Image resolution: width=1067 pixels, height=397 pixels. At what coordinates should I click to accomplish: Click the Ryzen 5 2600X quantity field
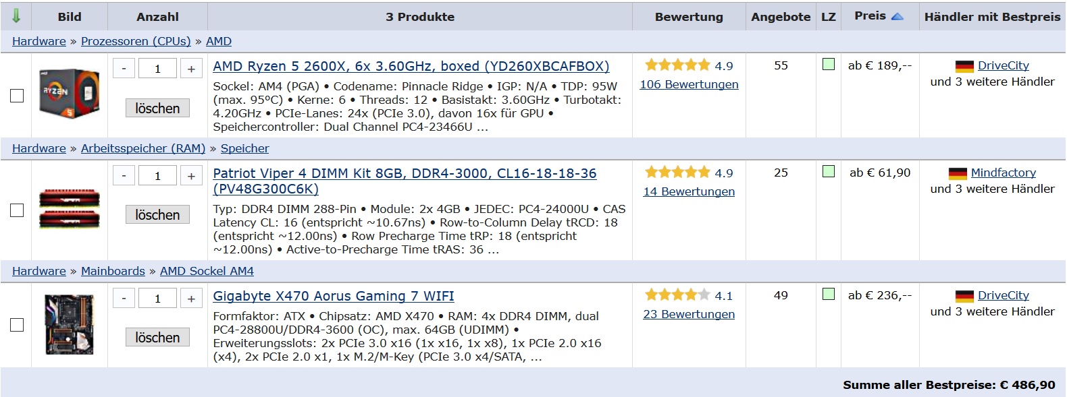[x=157, y=69]
